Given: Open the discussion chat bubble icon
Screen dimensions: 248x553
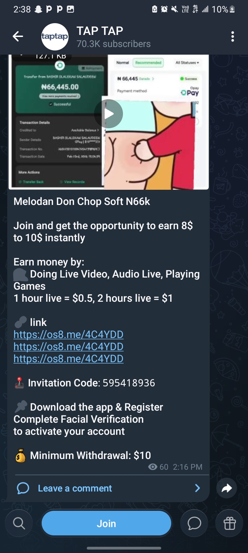Looking at the screenshot, I should tap(194, 523).
